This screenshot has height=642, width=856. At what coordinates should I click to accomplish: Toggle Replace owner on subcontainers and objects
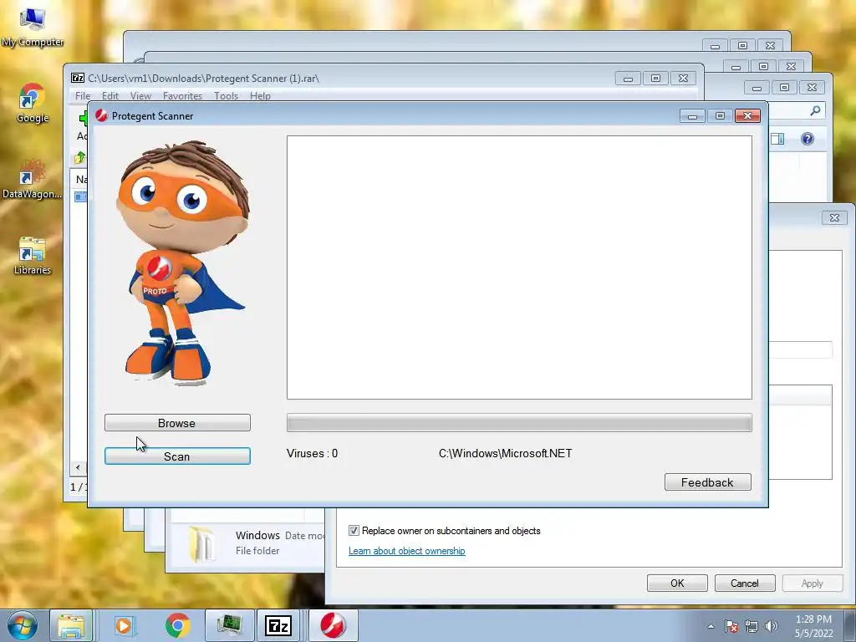(354, 531)
